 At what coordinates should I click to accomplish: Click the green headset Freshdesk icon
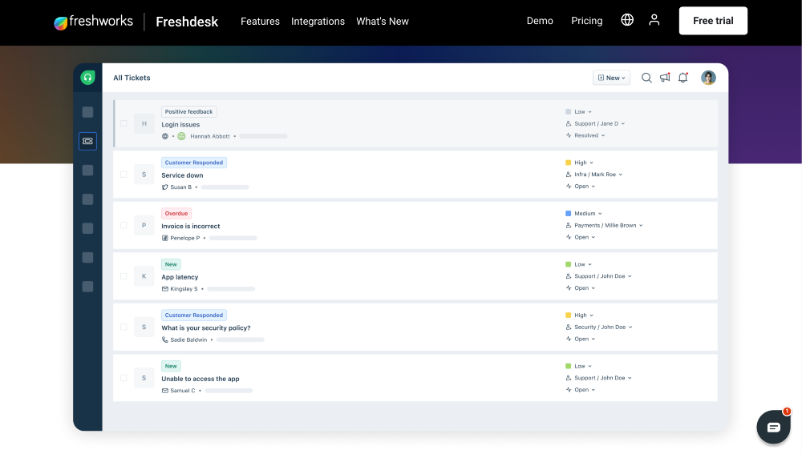click(x=87, y=78)
